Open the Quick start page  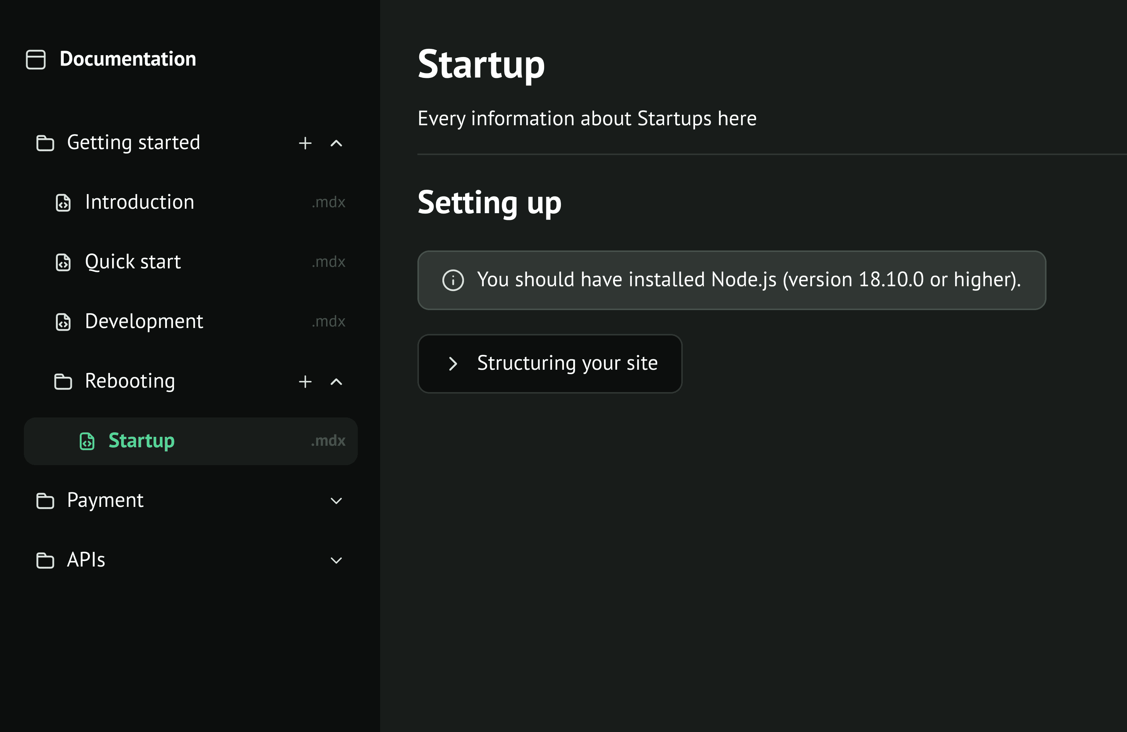click(133, 262)
